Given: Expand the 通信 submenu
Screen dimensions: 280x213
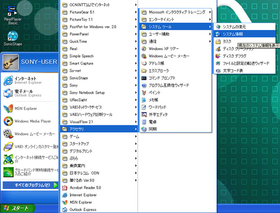Looking at the screenshot, I should tap(176, 41).
